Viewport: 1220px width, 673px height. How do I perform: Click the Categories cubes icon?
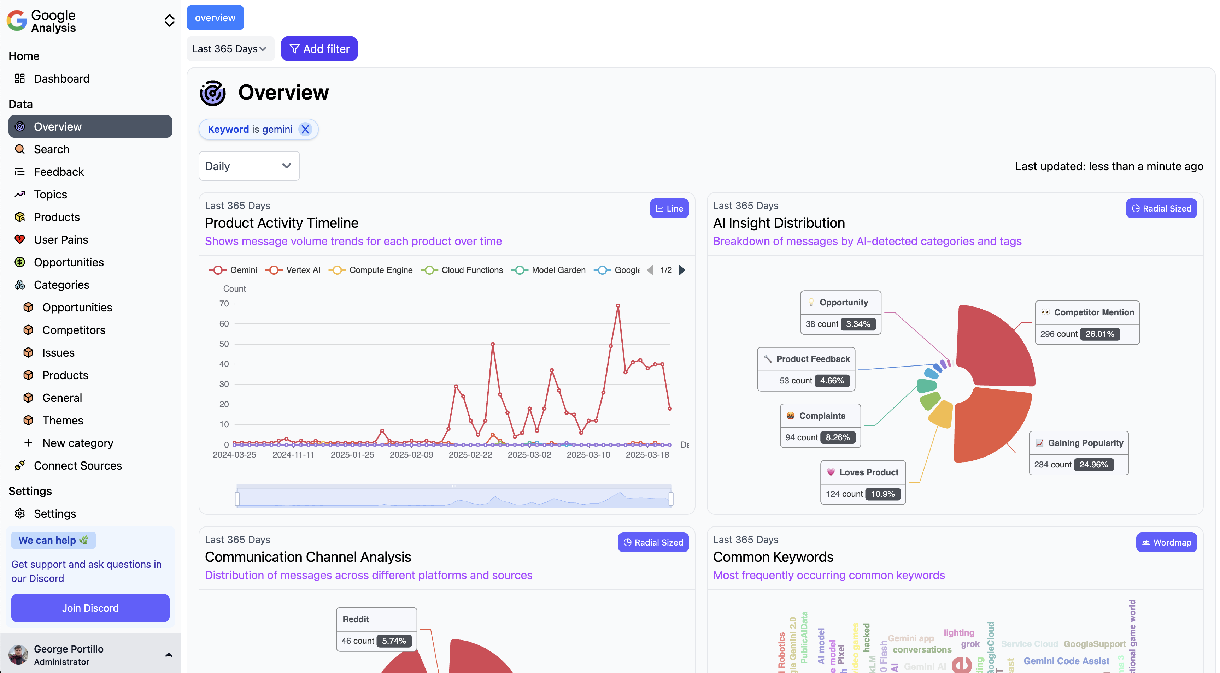[x=19, y=285]
